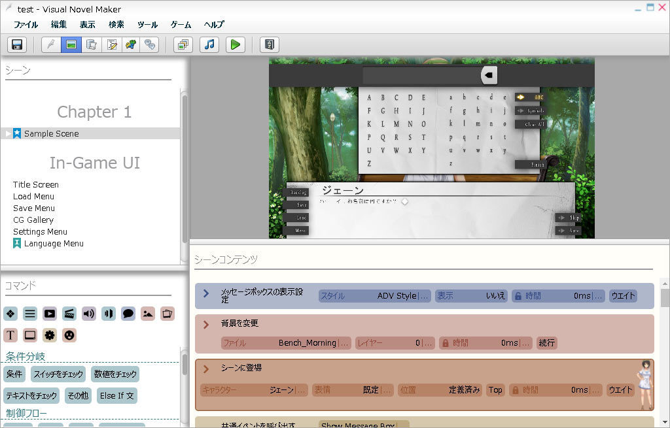Toggle the lock on 背景を変更 時間
The height and width of the screenshot is (428, 670).
[x=445, y=342]
